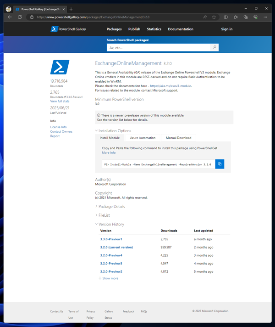This screenshot has height=327, width=275.
Task: Switch to the Azure Automation tab
Action: pos(143,138)
